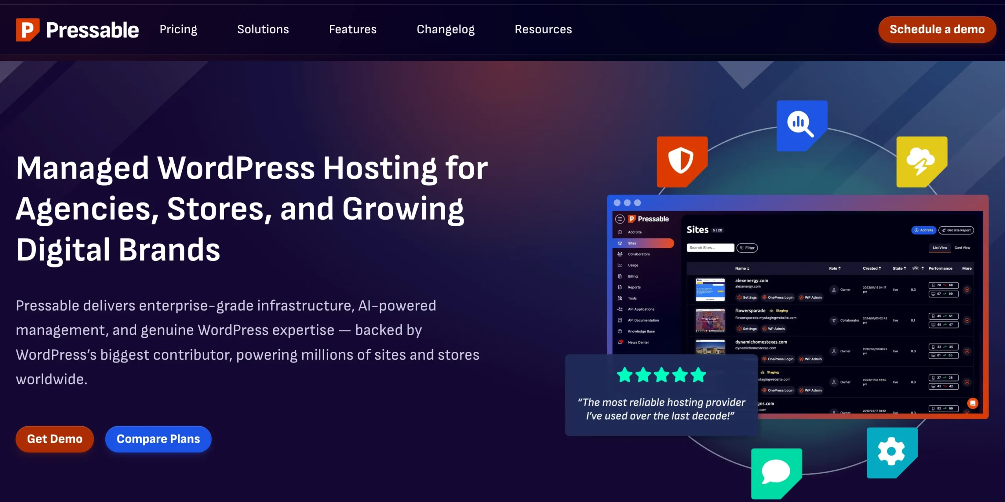
Task: Expand the More menu for alexenergy.com row
Action: [967, 290]
